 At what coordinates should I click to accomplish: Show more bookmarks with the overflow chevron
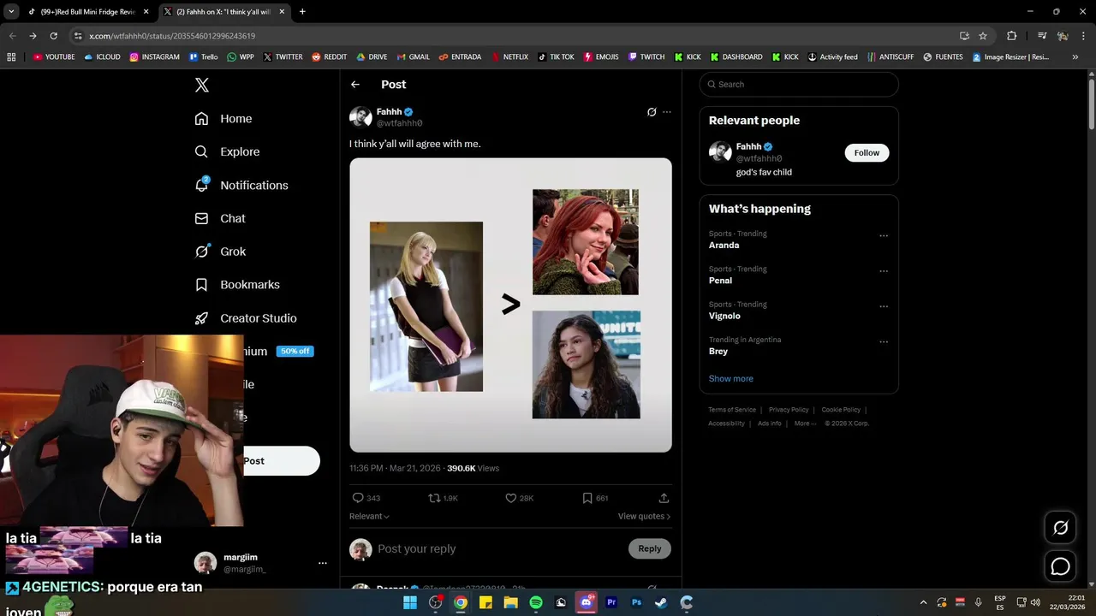(x=1075, y=57)
